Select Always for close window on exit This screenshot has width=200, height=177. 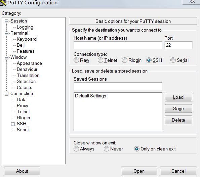pos(76,149)
